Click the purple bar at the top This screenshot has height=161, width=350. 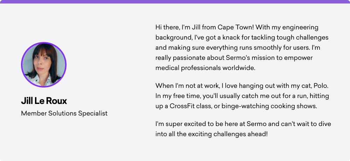[175, 1]
